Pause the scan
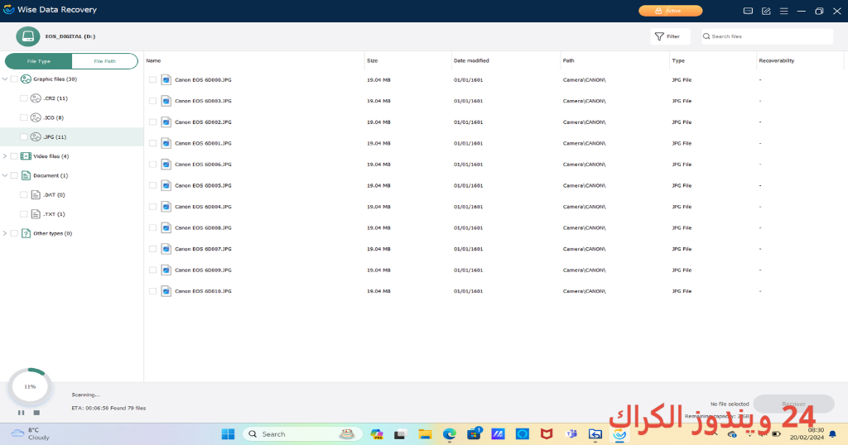The height and width of the screenshot is (445, 848). [21, 413]
